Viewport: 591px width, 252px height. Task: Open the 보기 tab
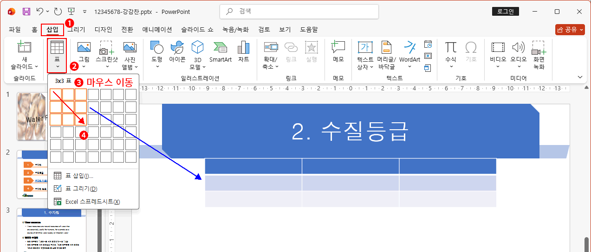coord(285,30)
